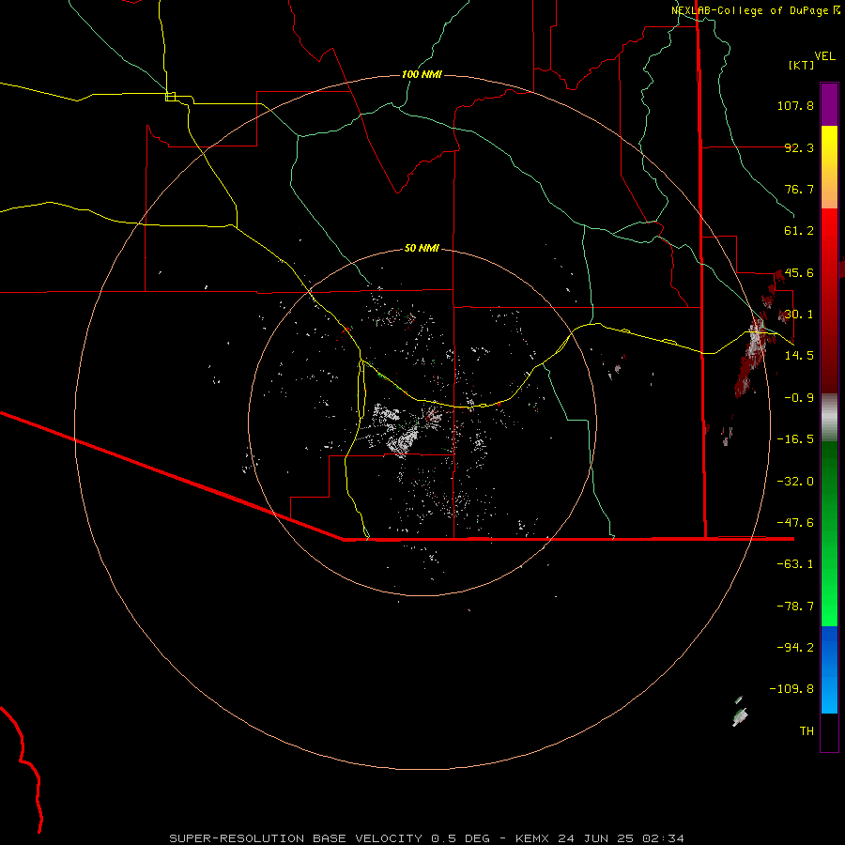Click the green segment of velocity color bar
Image resolution: width=845 pixels, height=845 pixels.
[829, 533]
